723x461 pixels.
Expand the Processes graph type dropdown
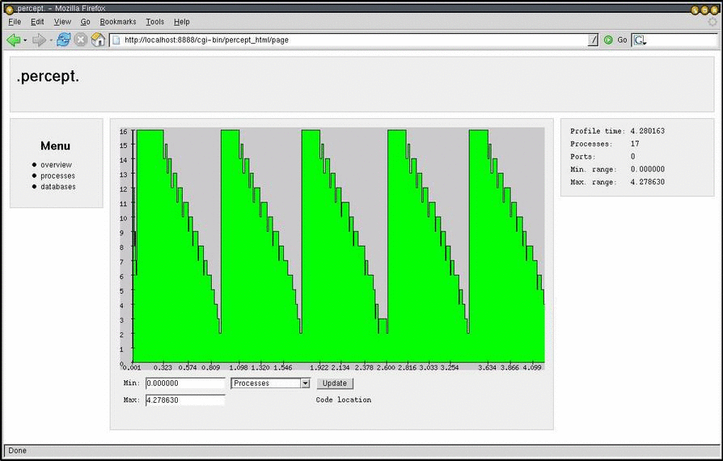(x=305, y=383)
